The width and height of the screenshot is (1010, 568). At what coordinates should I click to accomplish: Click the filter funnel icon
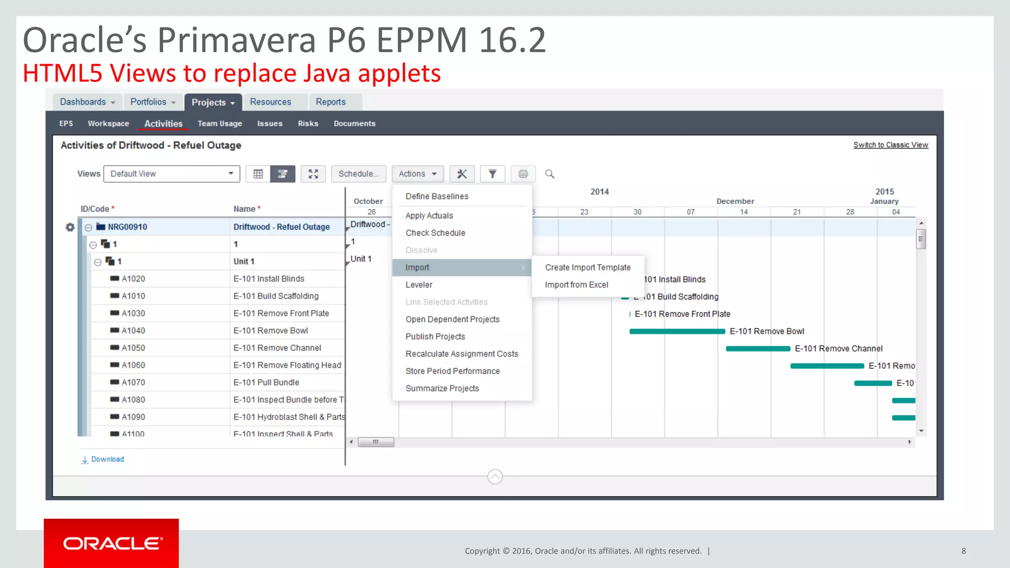[493, 174]
